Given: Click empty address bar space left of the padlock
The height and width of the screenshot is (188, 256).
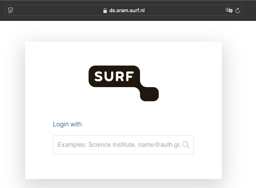Looking at the screenshot, I should click(57, 11).
